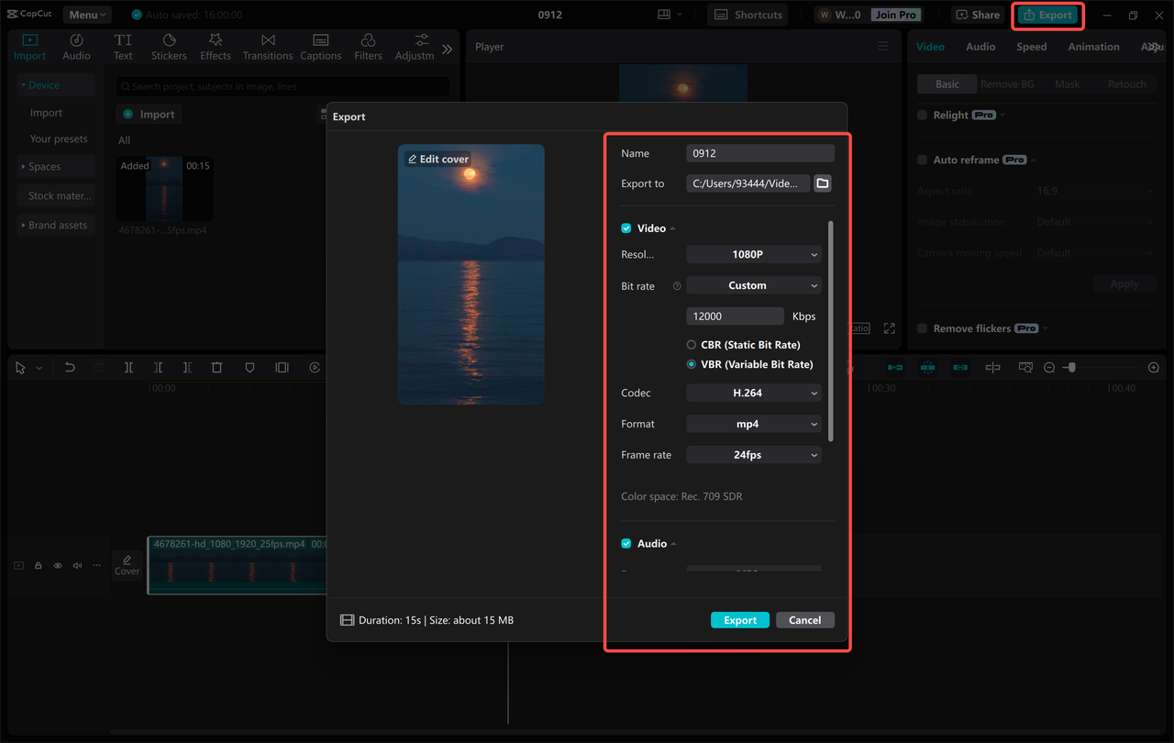
Task: Select the CBR (Static Bit Rate) radio button
Action: tap(690, 344)
